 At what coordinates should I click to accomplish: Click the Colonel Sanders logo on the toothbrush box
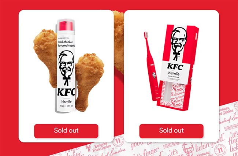(179, 44)
